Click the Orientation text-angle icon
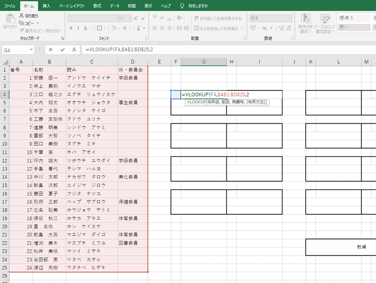376x283 pixels. tap(180, 18)
